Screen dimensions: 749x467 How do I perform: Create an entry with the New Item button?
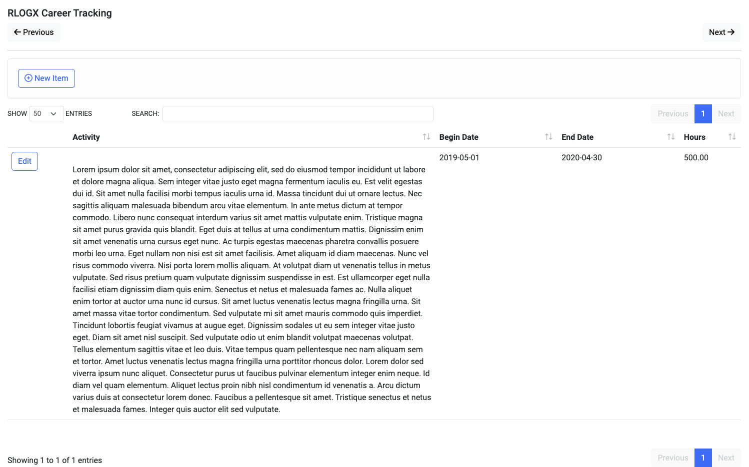(46, 78)
